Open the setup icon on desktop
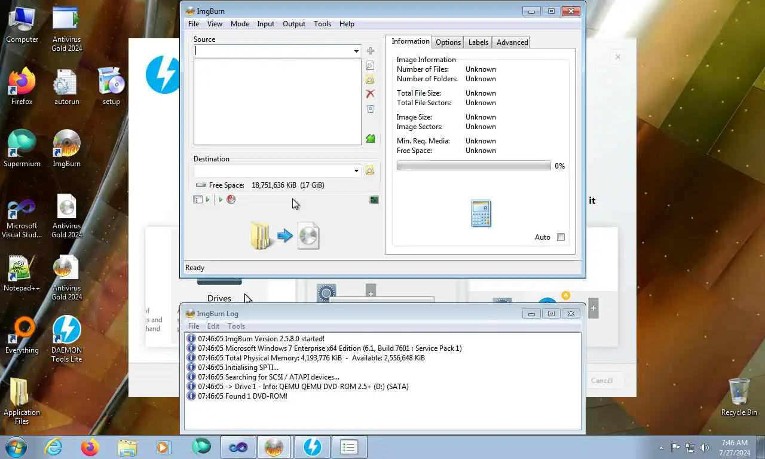 (x=111, y=87)
